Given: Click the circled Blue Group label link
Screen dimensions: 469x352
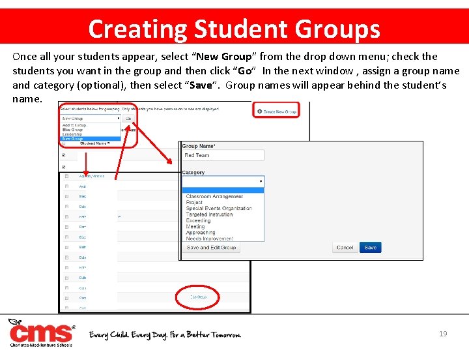Looking at the screenshot, I should (x=198, y=297).
